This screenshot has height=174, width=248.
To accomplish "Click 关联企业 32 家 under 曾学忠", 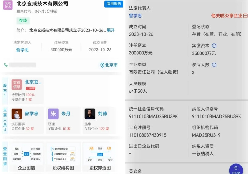I will click(x=22, y=129).
